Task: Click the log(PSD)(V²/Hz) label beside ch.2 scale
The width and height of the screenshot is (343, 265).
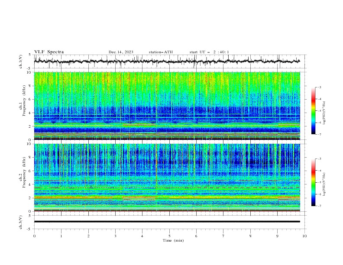Action: click(324, 184)
